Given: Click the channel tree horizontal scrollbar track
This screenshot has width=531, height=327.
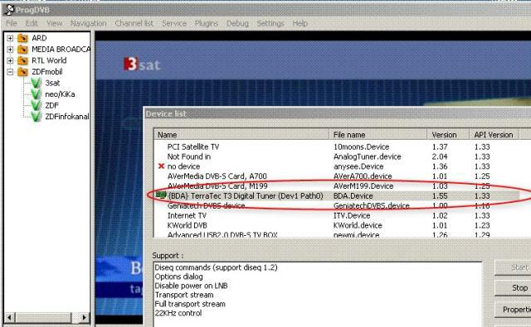Looking at the screenshot, I should click(42, 318).
